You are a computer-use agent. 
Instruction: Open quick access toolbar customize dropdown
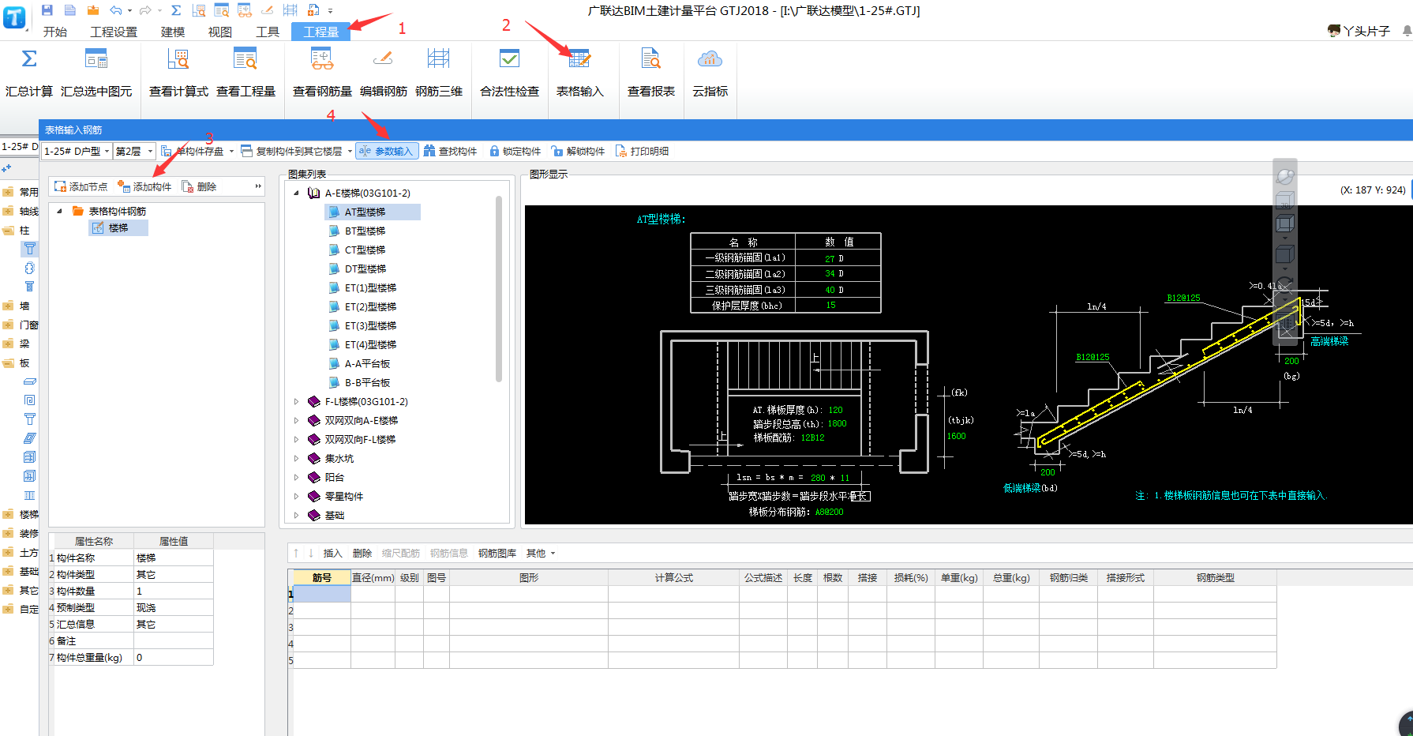point(330,11)
